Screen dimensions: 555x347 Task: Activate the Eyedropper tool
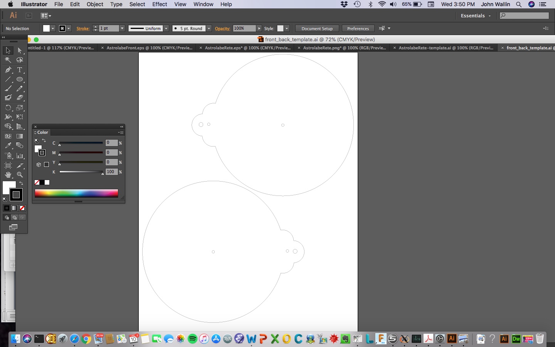click(x=8, y=144)
